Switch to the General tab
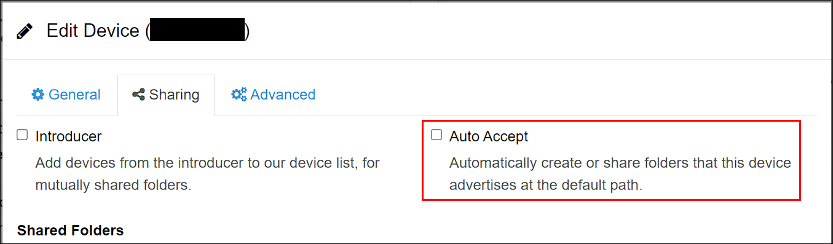Image resolution: width=833 pixels, height=244 pixels. pos(66,95)
